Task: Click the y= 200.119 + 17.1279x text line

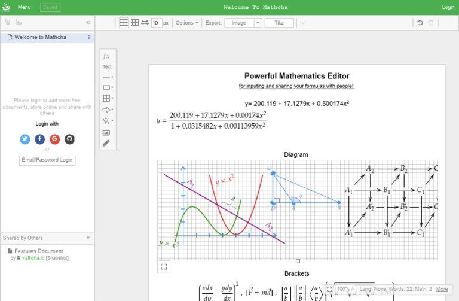Action: (297, 104)
